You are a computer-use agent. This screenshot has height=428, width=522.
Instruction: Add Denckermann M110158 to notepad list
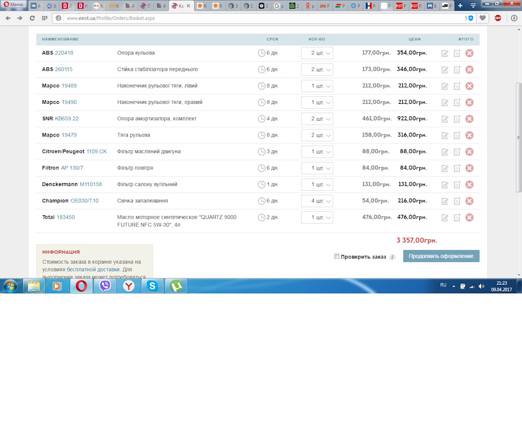click(x=457, y=184)
